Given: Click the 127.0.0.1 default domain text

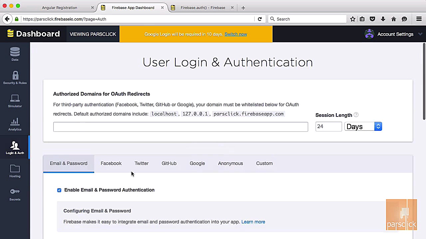Looking at the screenshot, I should [195, 114].
